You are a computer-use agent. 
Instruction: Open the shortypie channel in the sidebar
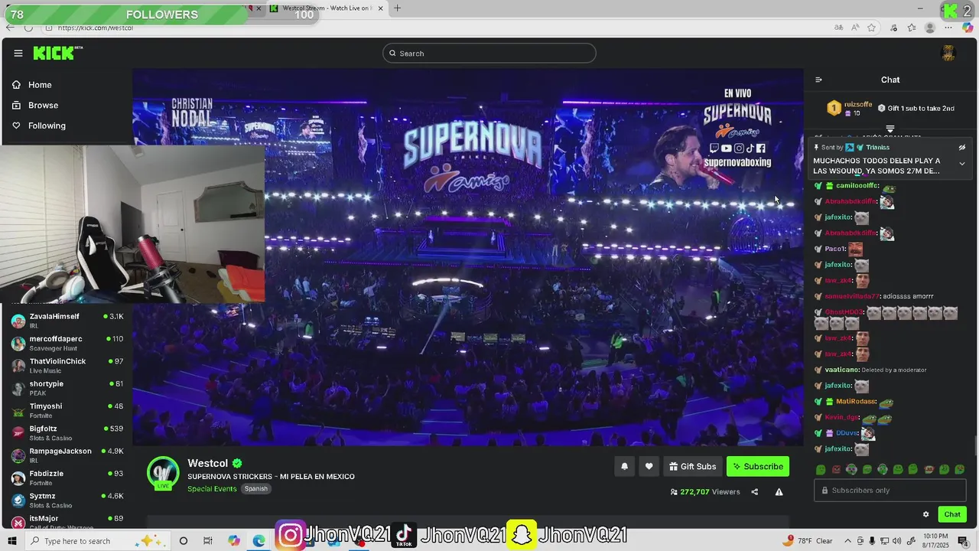(67, 388)
